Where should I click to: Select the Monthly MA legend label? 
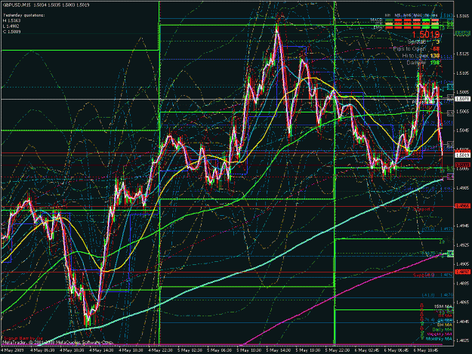pyautogui.click(x=440, y=338)
